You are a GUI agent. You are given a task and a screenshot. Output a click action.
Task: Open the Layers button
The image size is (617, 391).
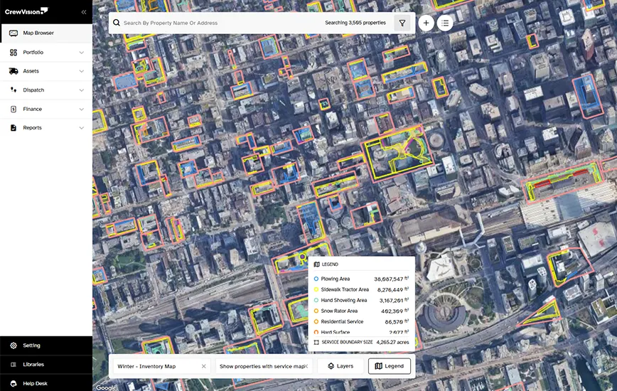coord(340,366)
